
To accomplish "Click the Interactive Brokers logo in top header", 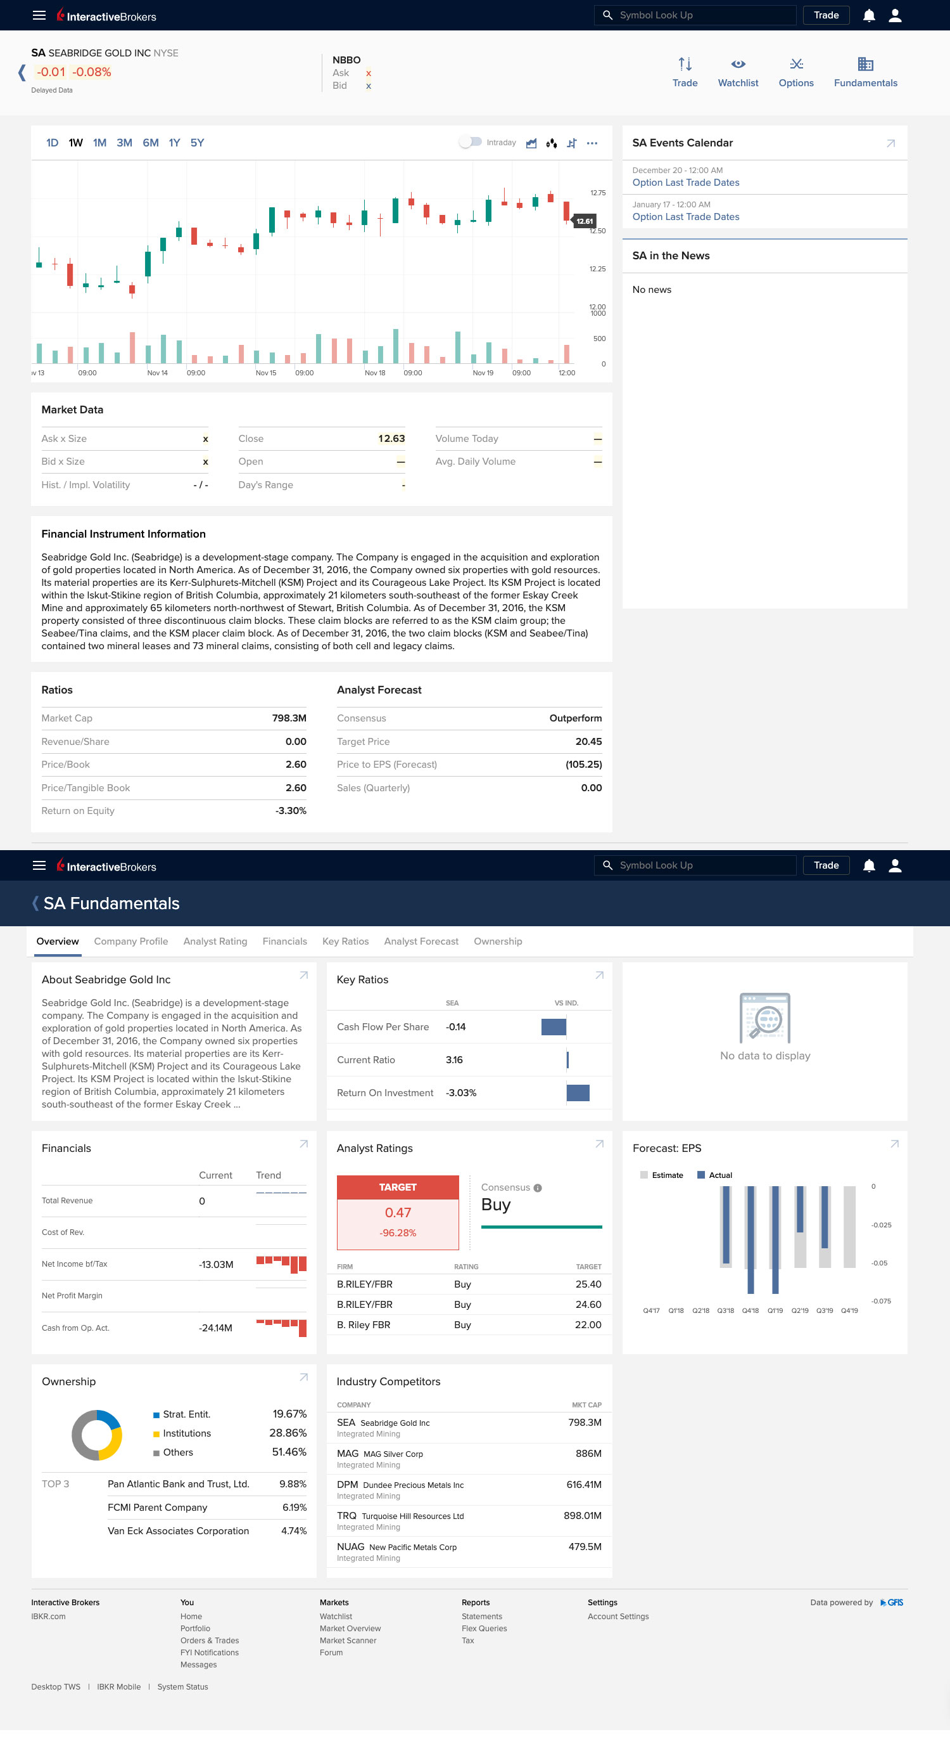I will click(106, 15).
